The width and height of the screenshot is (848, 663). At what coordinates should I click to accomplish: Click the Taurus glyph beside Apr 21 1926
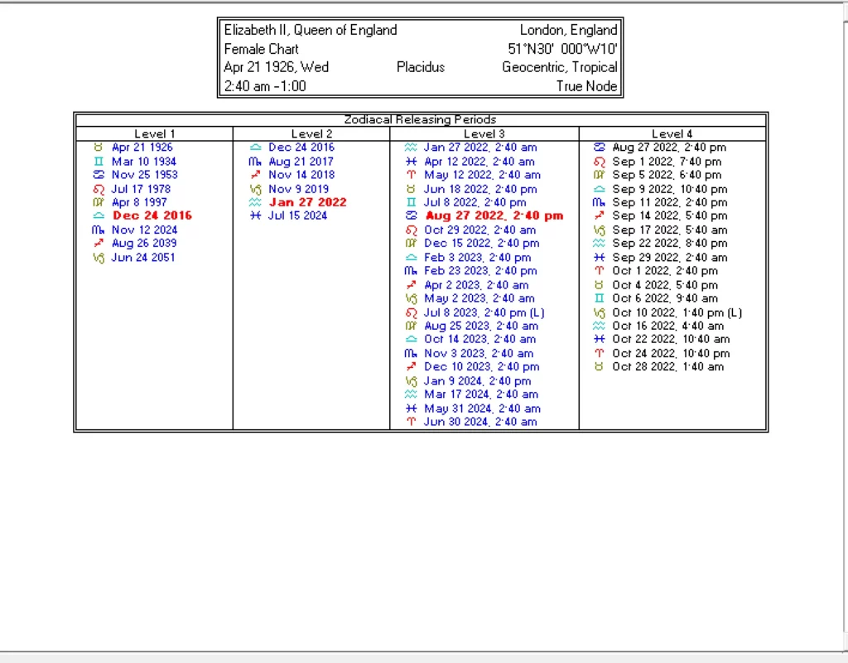click(99, 148)
